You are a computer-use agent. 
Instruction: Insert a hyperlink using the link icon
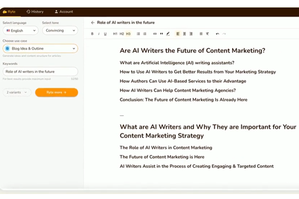[x=154, y=34]
